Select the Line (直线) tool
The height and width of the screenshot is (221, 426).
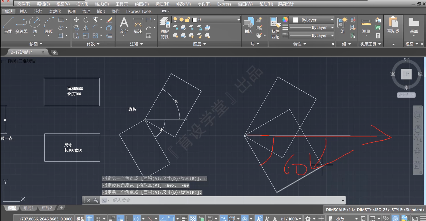coord(8,25)
